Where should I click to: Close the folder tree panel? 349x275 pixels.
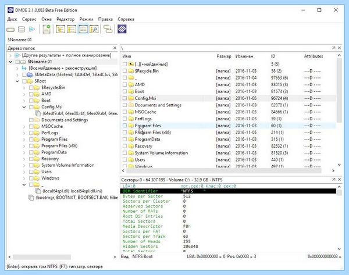[x=115, y=48]
